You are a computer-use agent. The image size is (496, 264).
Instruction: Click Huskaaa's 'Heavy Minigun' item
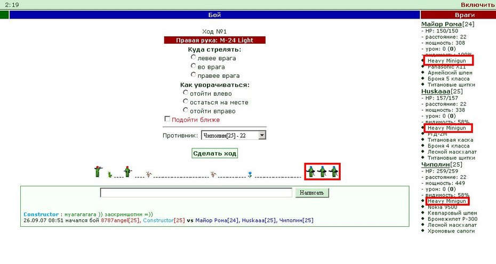(x=446, y=128)
